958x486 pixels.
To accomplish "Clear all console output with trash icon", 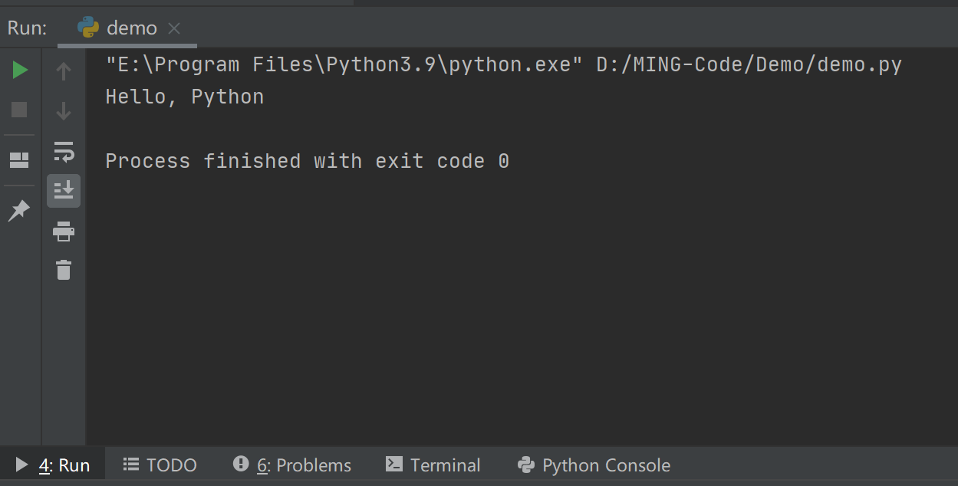I will (x=64, y=270).
